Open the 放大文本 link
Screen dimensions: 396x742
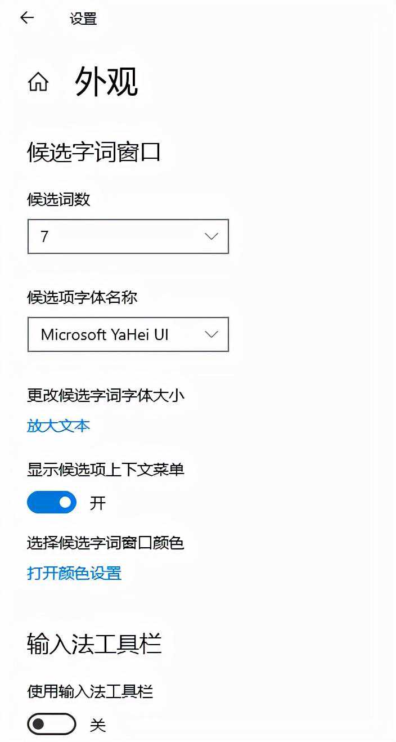click(x=58, y=426)
